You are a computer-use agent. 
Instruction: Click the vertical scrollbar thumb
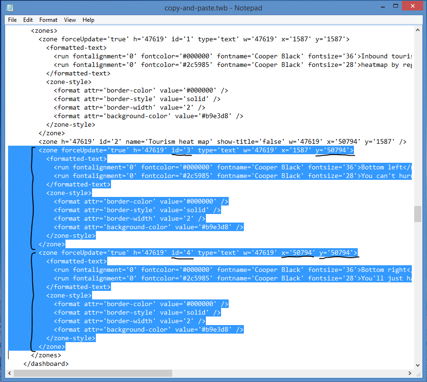(418, 214)
